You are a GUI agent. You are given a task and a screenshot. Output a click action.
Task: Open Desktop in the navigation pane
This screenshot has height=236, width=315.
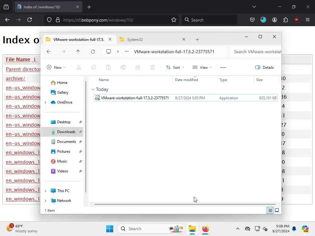(x=63, y=122)
